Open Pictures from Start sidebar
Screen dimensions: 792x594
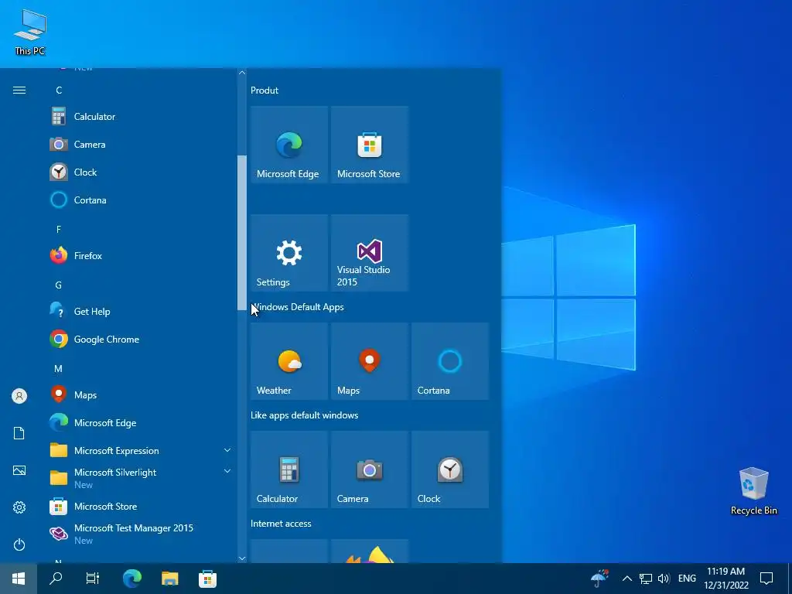pyautogui.click(x=19, y=470)
